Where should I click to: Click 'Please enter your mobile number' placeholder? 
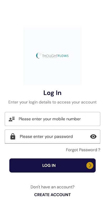(x=50, y=119)
